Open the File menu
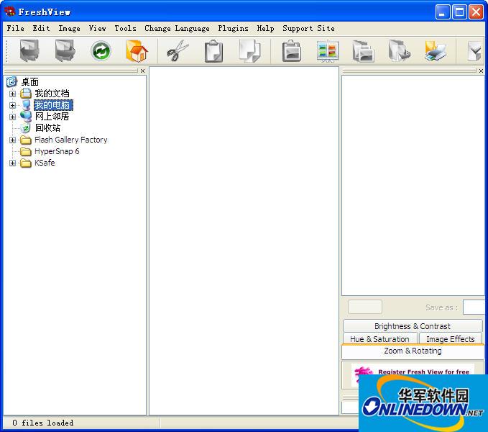 point(16,28)
